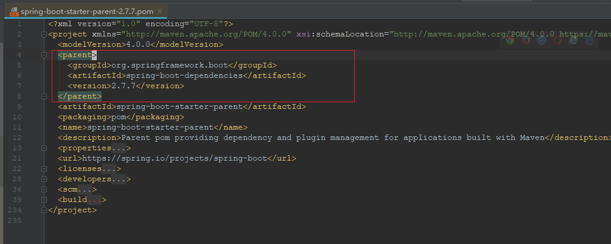This screenshot has width=611, height=244.
Task: Expand the folded developers block
Action: (x=44, y=180)
